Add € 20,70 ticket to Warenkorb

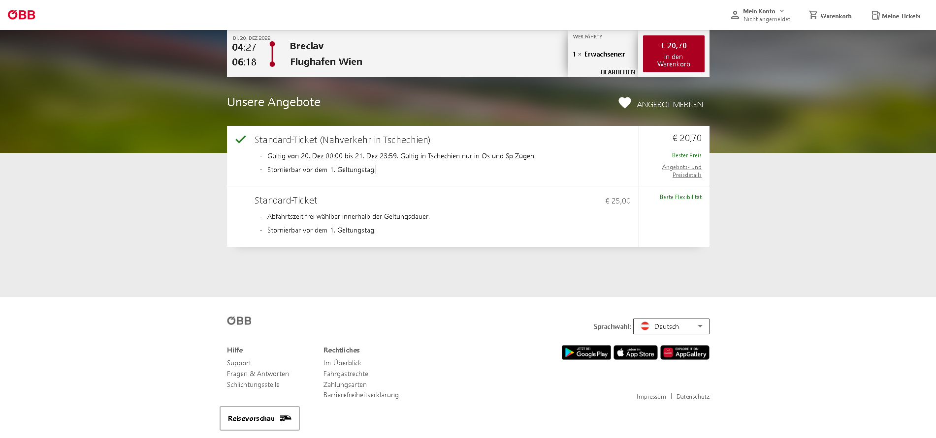tap(673, 54)
